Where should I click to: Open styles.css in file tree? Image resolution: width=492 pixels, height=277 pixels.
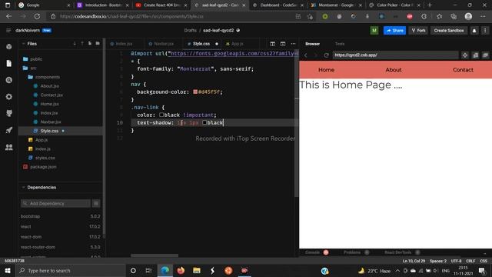click(42, 158)
